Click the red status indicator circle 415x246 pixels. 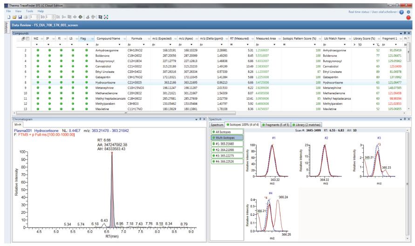pos(408,18)
